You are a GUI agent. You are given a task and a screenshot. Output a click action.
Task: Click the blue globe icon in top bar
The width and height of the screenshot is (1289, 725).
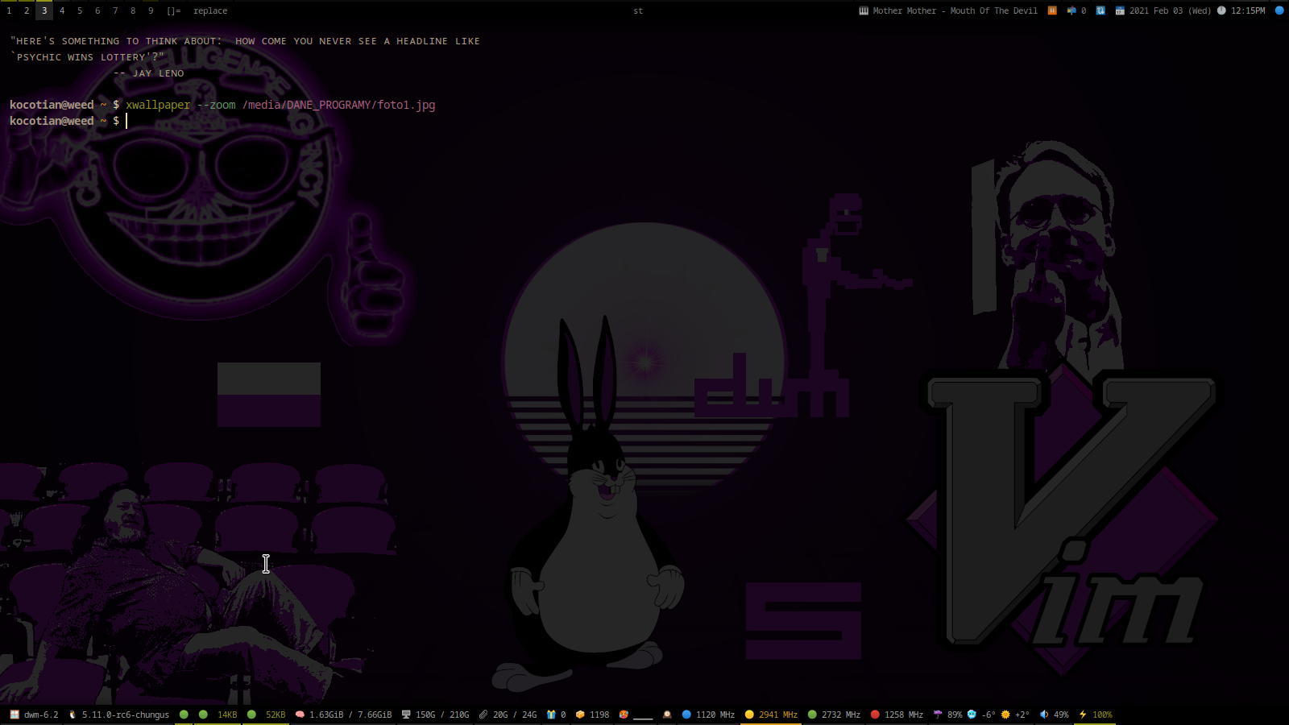[x=1279, y=10]
